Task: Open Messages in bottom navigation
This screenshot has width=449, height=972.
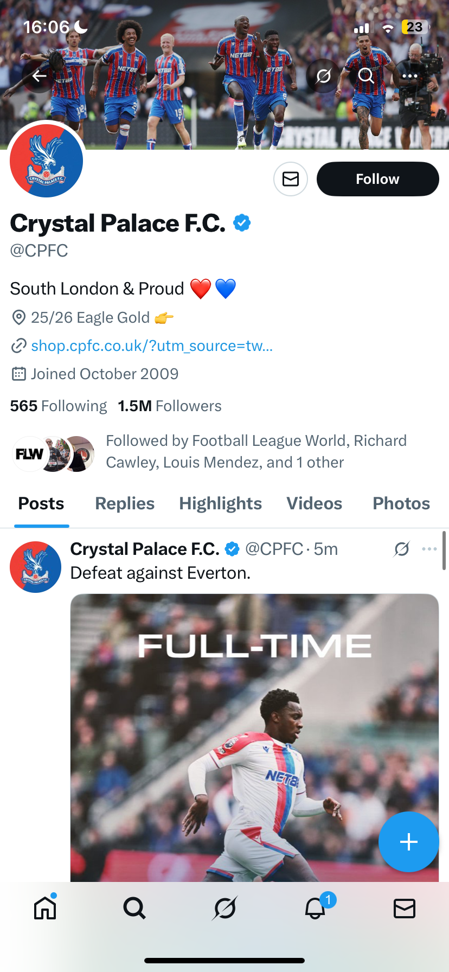Action: (405, 908)
